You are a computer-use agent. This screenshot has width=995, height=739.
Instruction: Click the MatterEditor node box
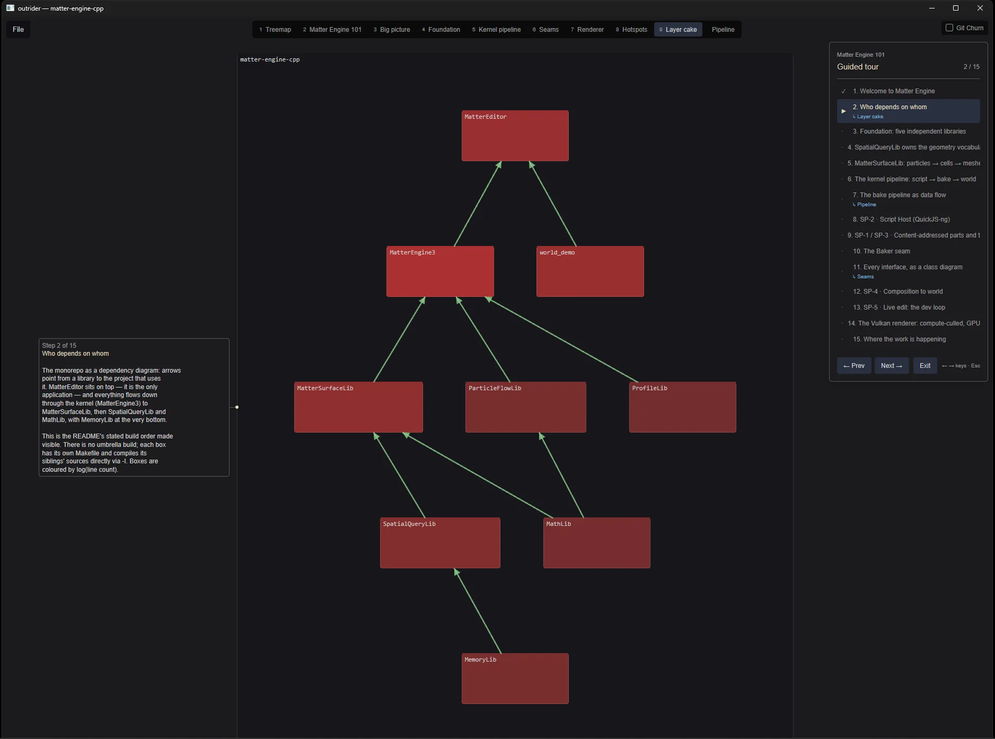pyautogui.click(x=515, y=136)
